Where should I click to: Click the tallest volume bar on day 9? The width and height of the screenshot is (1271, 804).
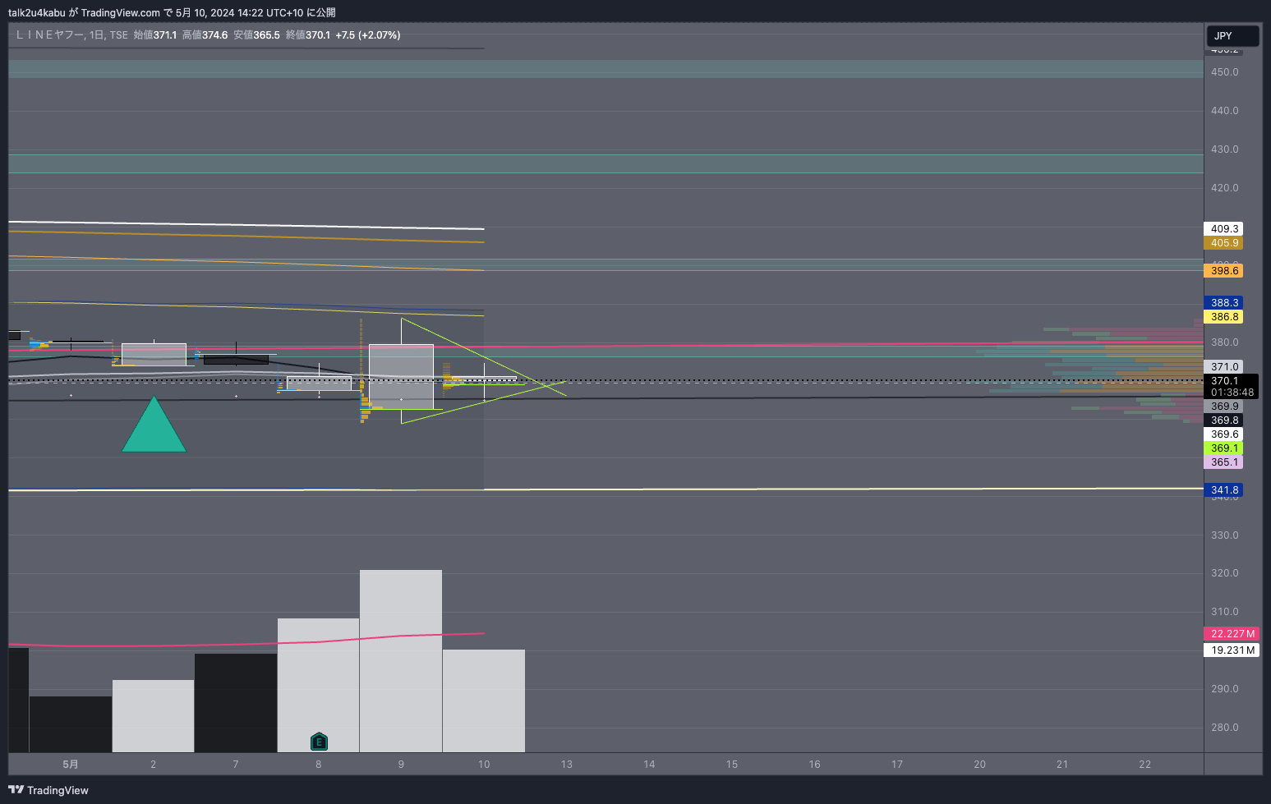(401, 661)
